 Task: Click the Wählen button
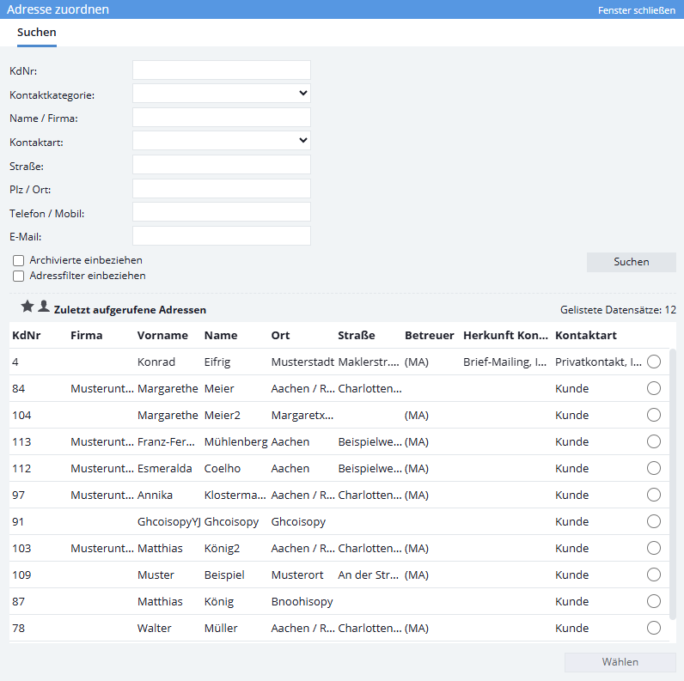tap(620, 662)
